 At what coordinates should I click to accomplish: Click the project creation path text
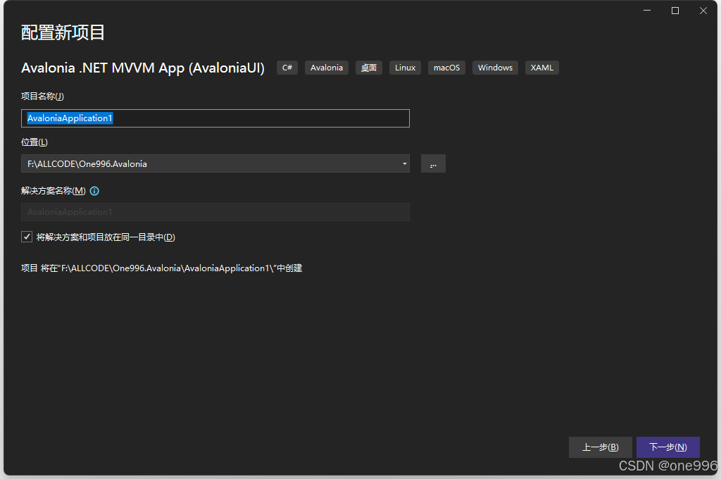[161, 268]
